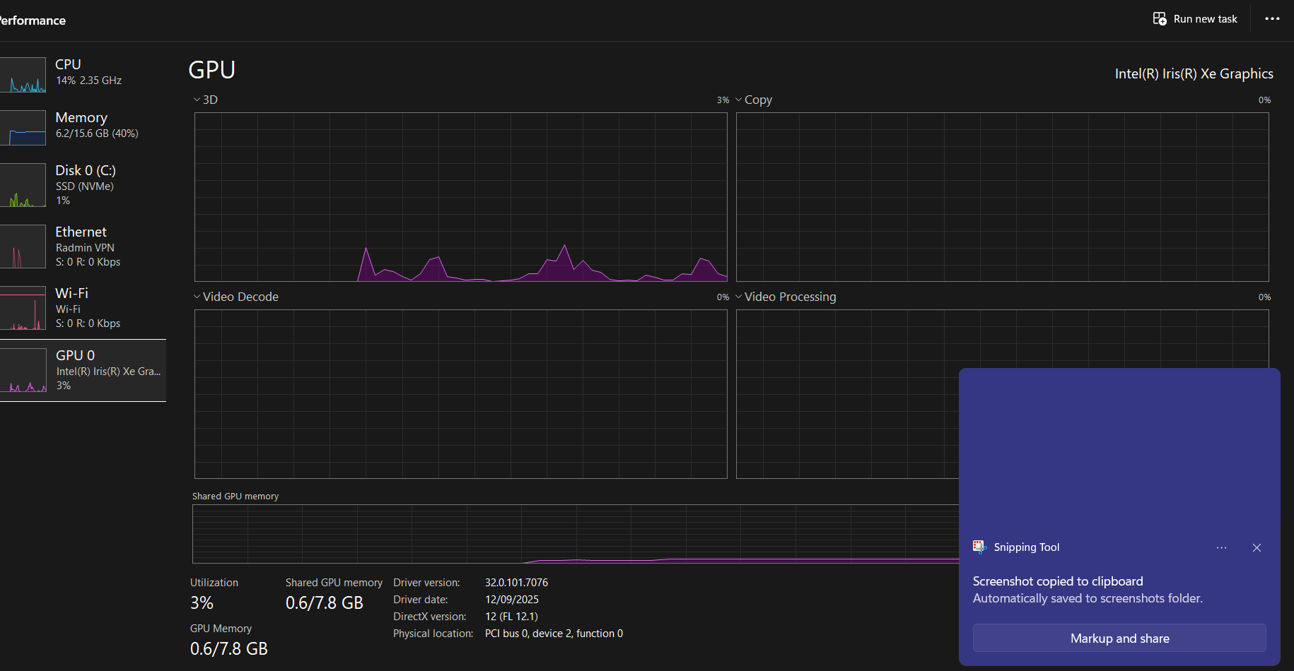Click the Snipping Tool app icon
The image size is (1294, 671).
[x=979, y=547]
